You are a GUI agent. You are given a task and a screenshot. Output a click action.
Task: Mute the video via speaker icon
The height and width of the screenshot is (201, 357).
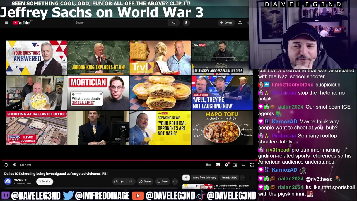tap(15, 165)
